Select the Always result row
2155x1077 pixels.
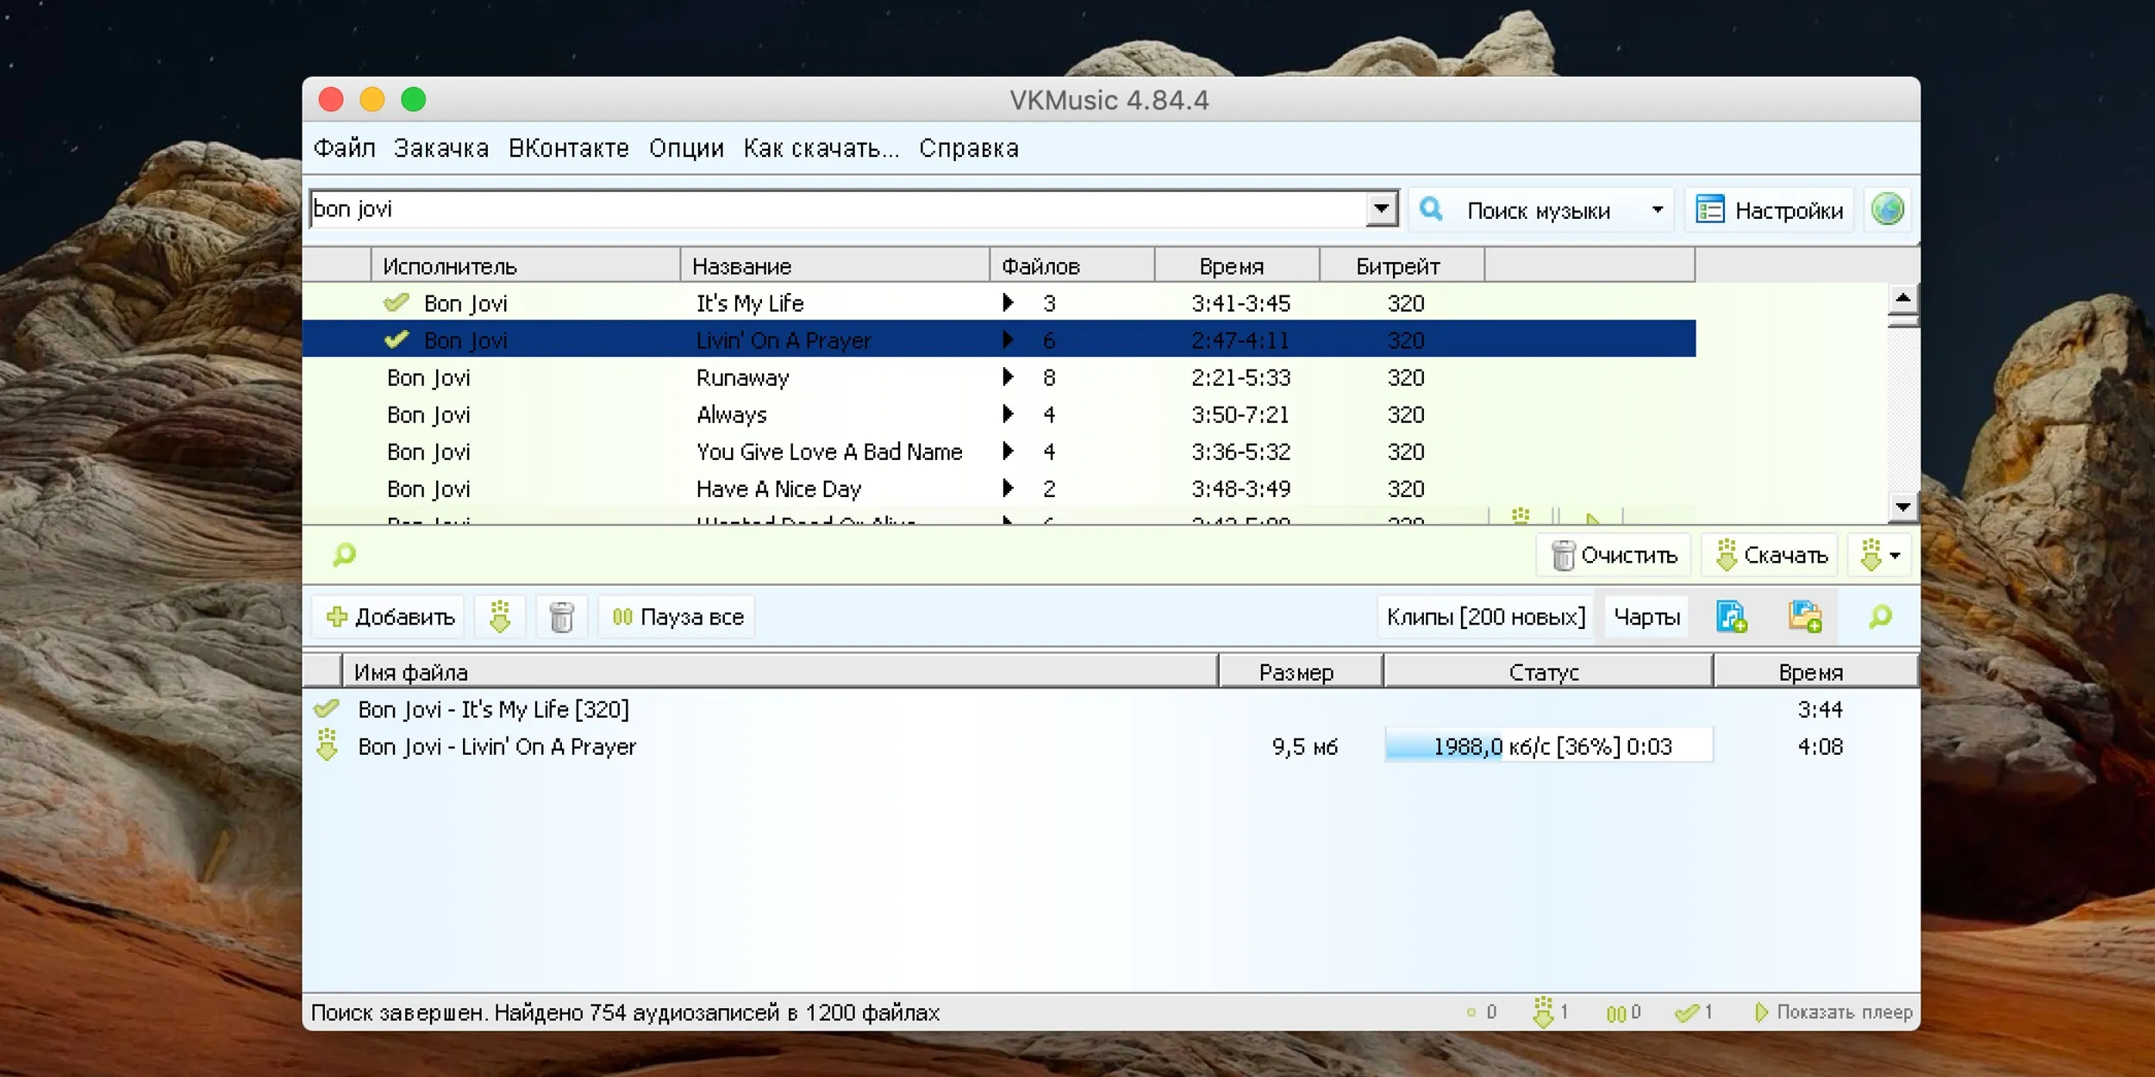point(998,414)
